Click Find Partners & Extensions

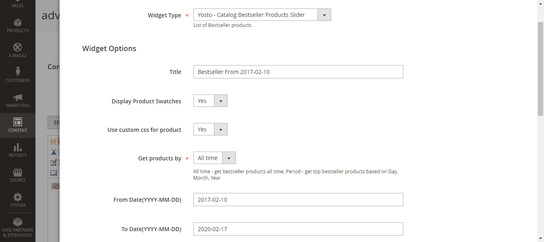coord(17,227)
